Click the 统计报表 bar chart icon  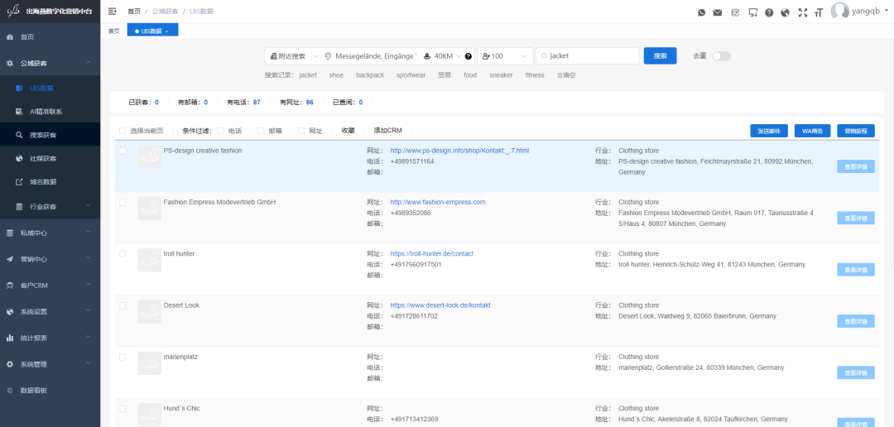[9, 338]
